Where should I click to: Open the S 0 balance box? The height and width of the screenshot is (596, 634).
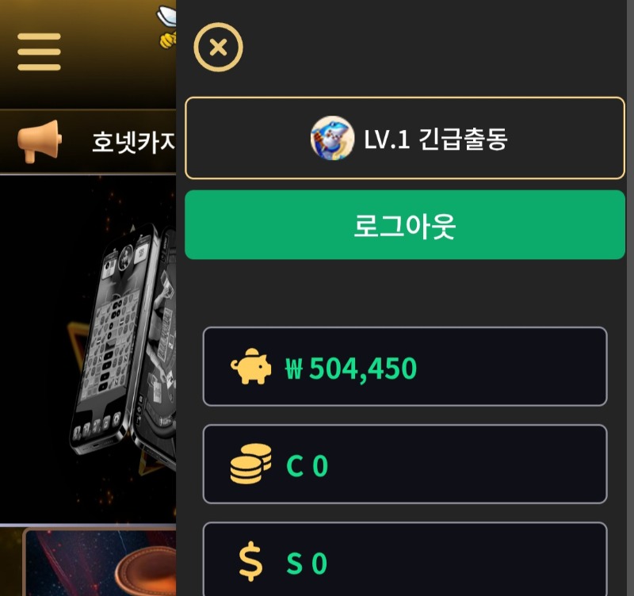[x=405, y=560]
